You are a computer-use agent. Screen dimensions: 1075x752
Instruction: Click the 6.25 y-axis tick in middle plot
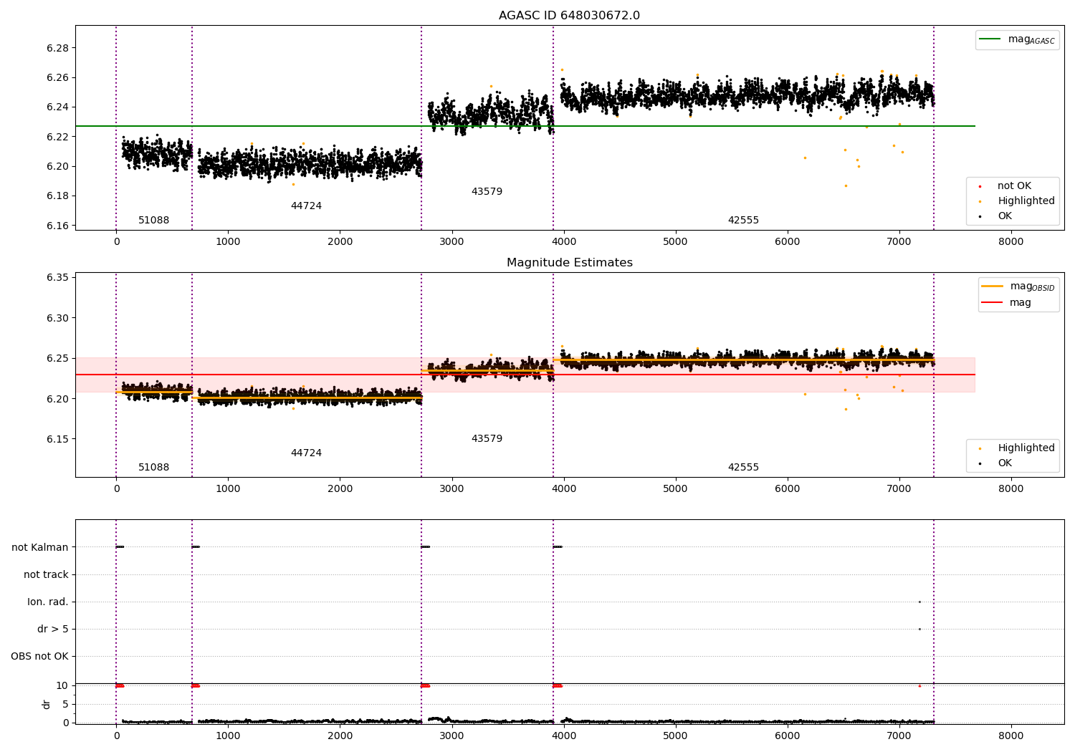tap(57, 358)
